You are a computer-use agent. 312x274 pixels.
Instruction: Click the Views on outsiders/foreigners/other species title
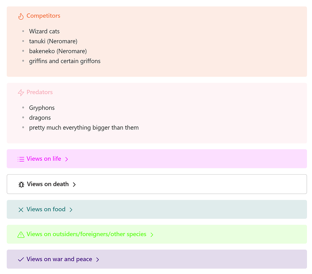[x=86, y=234]
